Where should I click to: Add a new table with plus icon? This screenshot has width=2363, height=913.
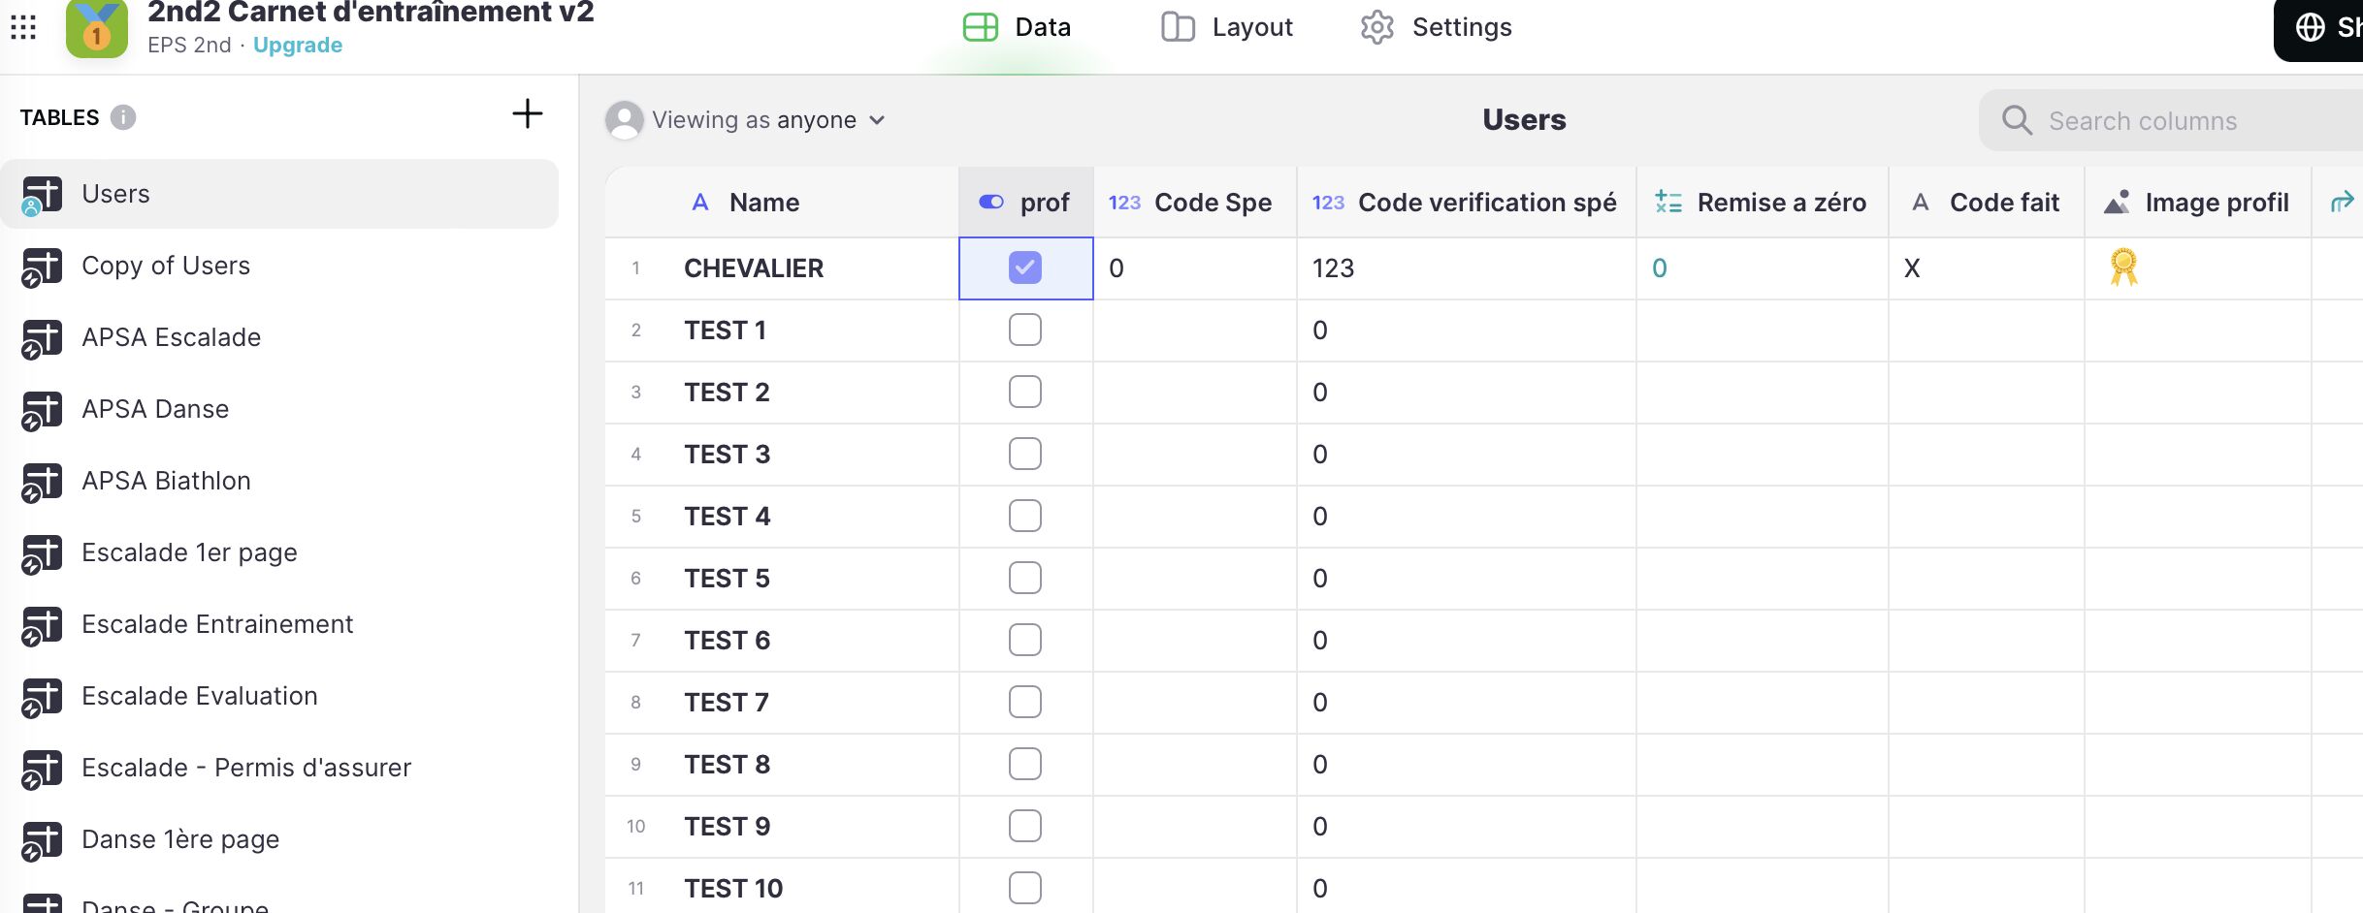527,114
